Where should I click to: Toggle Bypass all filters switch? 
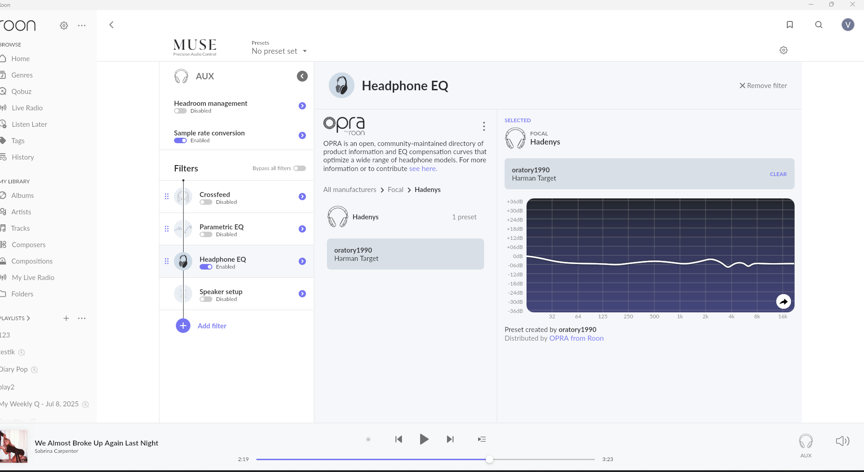(300, 168)
